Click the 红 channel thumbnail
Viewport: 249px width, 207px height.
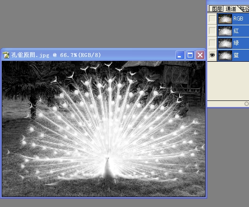pyautogui.click(x=225, y=31)
